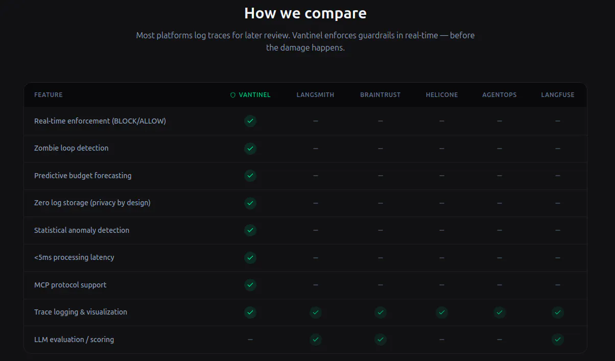Image resolution: width=615 pixels, height=361 pixels.
Task: Click Vantinel check for Statistical anomaly detection
Action: [250, 230]
